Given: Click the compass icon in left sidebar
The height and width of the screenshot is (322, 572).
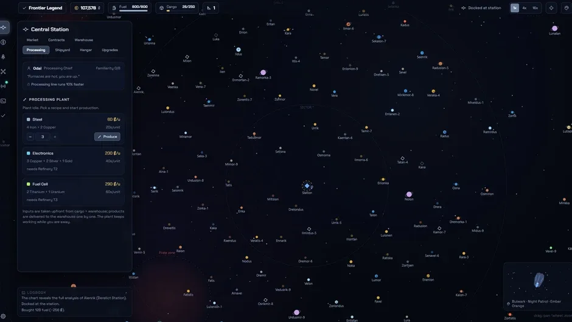Looking at the screenshot, I should 3,42.
